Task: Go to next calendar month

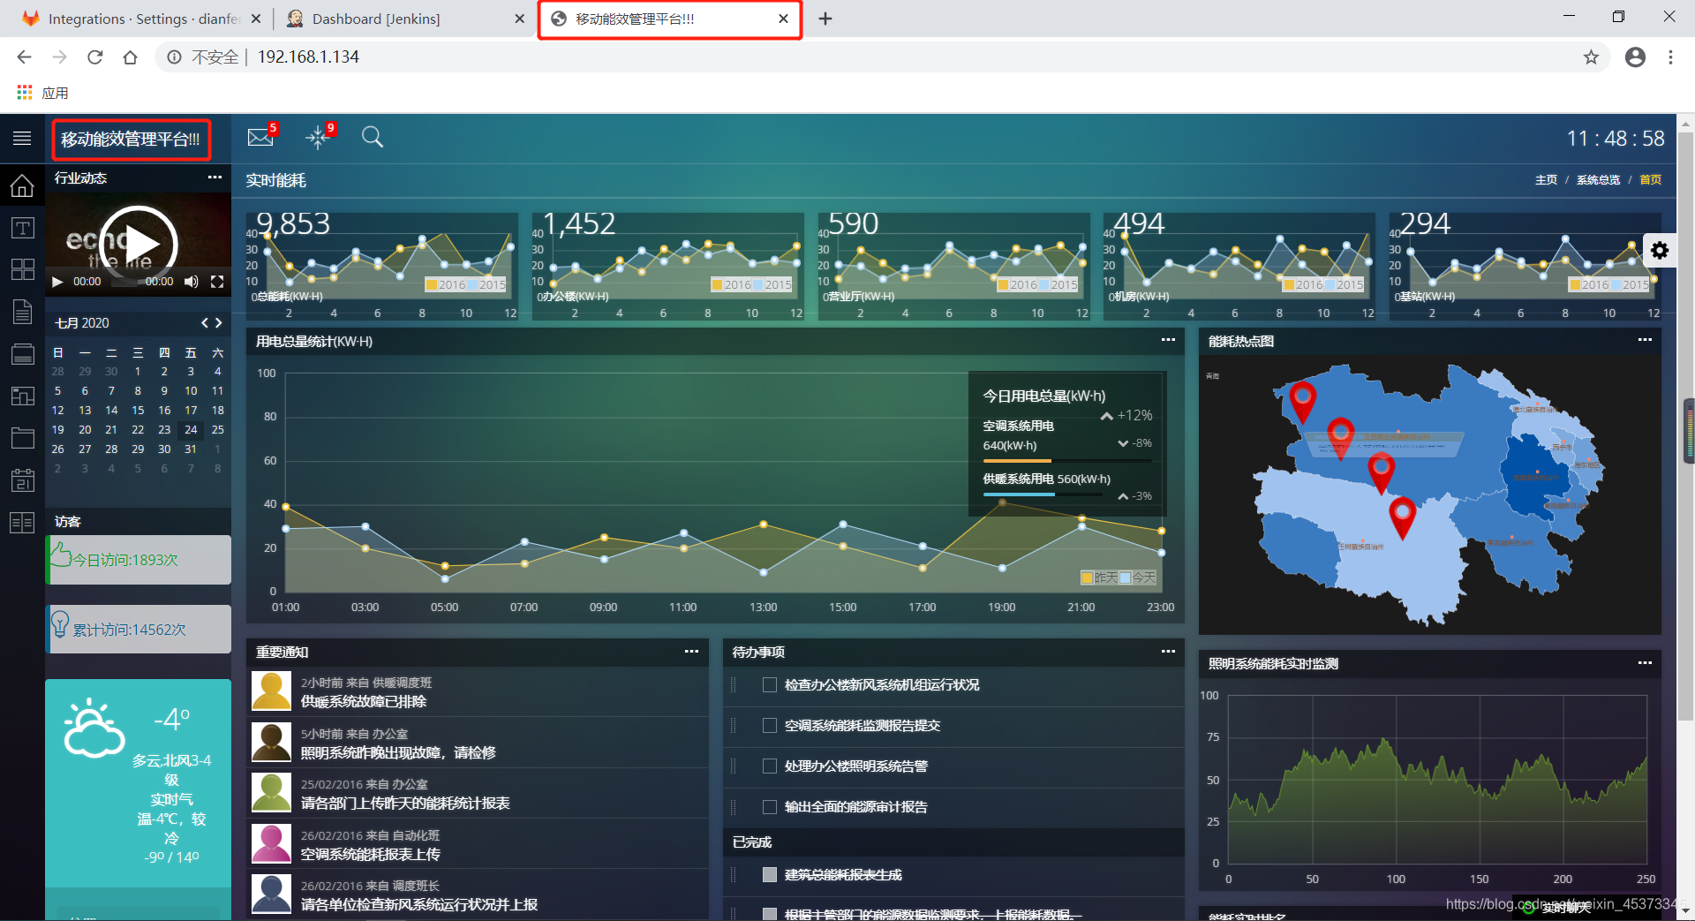Action: click(219, 323)
